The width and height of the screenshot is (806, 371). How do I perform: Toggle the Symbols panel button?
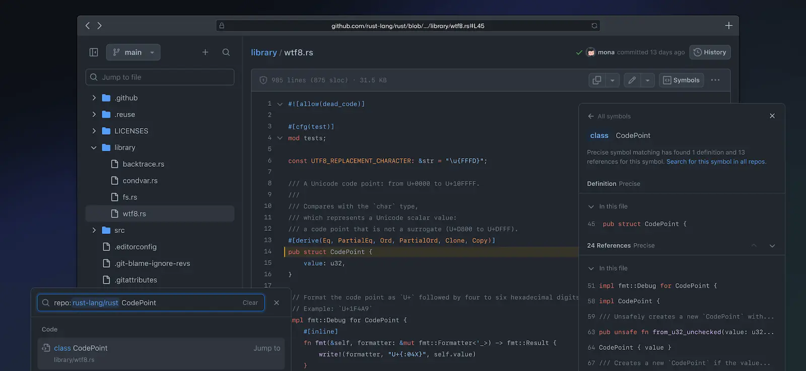tap(682, 80)
